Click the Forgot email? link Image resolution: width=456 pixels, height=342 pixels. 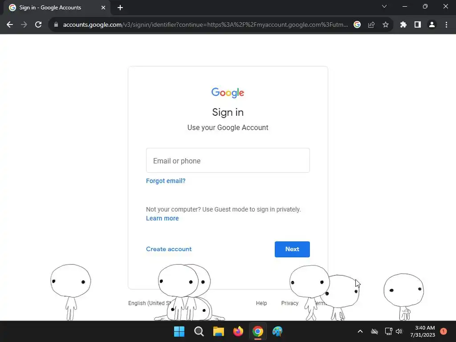[x=166, y=181]
